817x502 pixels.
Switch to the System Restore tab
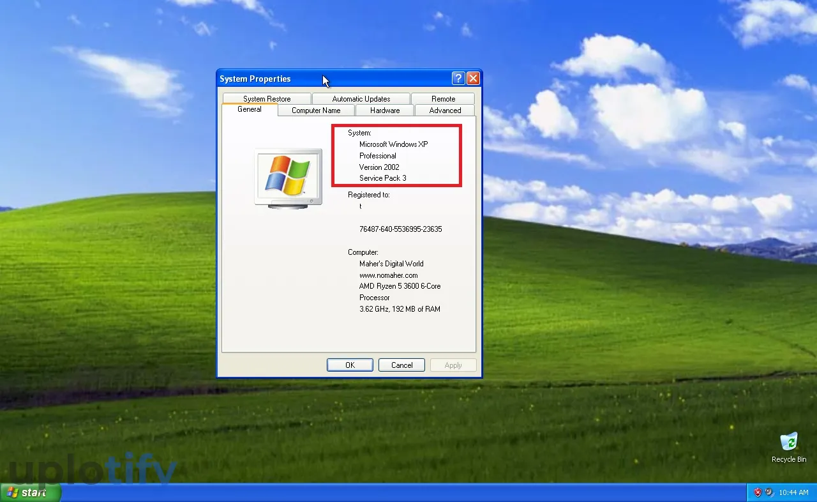267,99
